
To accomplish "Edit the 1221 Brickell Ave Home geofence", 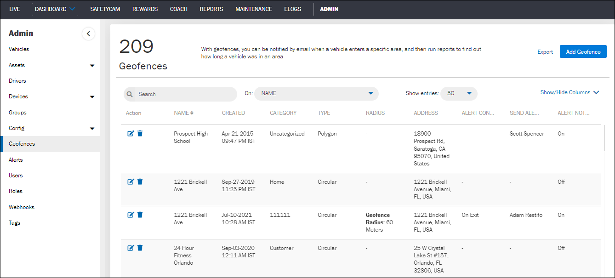I will [x=131, y=182].
